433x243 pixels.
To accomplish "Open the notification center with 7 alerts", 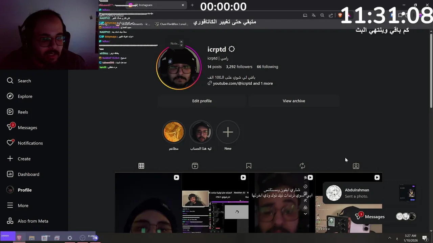I will pos(425,238).
